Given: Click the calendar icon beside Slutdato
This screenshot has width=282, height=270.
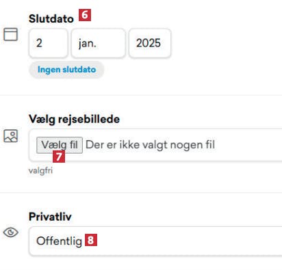Looking at the screenshot, I should pos(10,34).
